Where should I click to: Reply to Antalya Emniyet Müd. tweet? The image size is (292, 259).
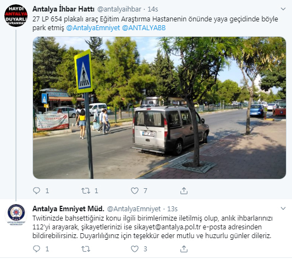[36, 249]
